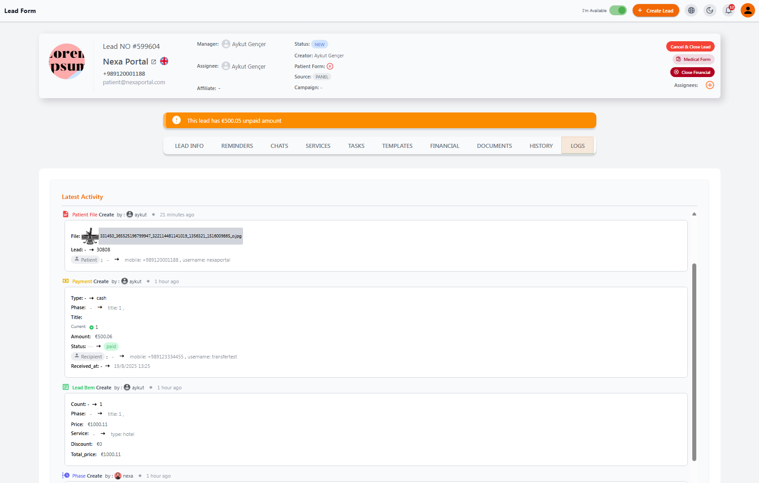This screenshot has height=483, width=759.
Task: Open the notifications bell
Action: coord(729,10)
